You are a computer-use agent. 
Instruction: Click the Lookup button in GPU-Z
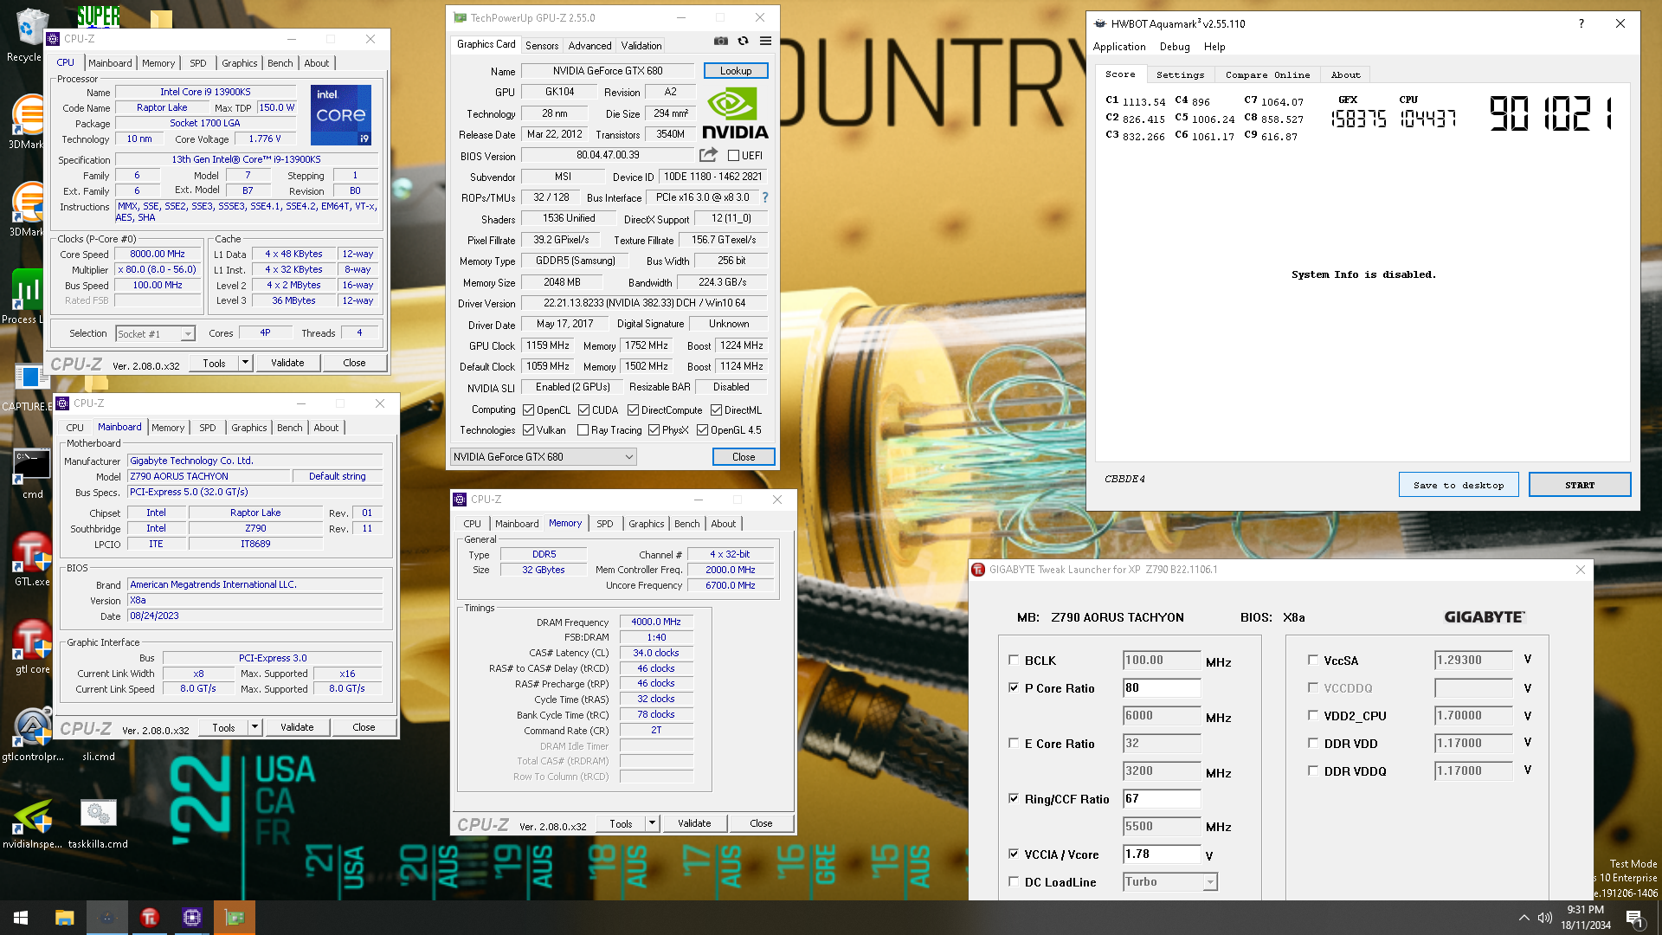pos(736,71)
